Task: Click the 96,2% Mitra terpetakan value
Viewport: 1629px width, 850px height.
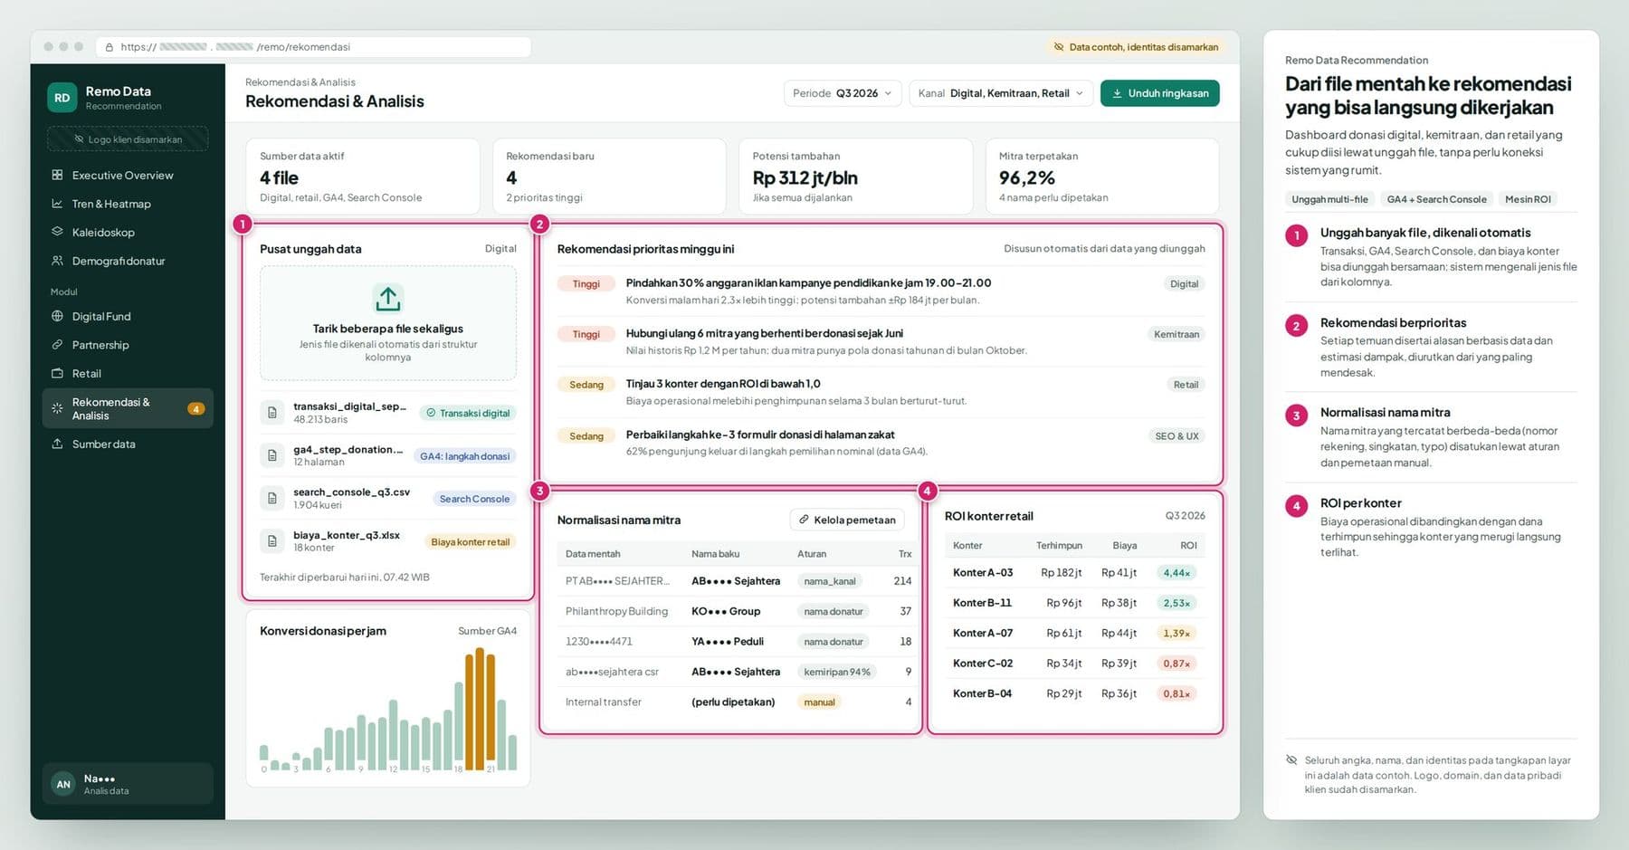Action: [x=1027, y=178]
